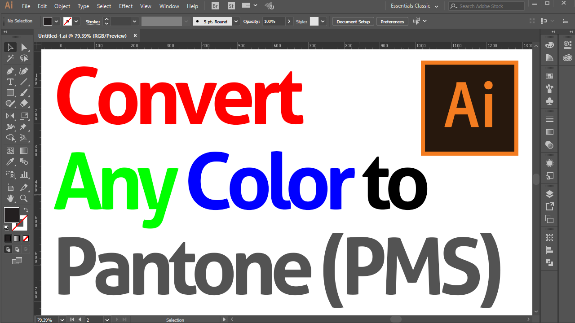The height and width of the screenshot is (323, 575).
Task: Switch fill to gradient mode
Action: 17,238
